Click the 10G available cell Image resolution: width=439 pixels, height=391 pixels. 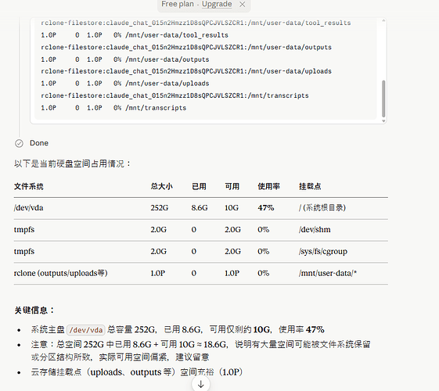point(232,208)
